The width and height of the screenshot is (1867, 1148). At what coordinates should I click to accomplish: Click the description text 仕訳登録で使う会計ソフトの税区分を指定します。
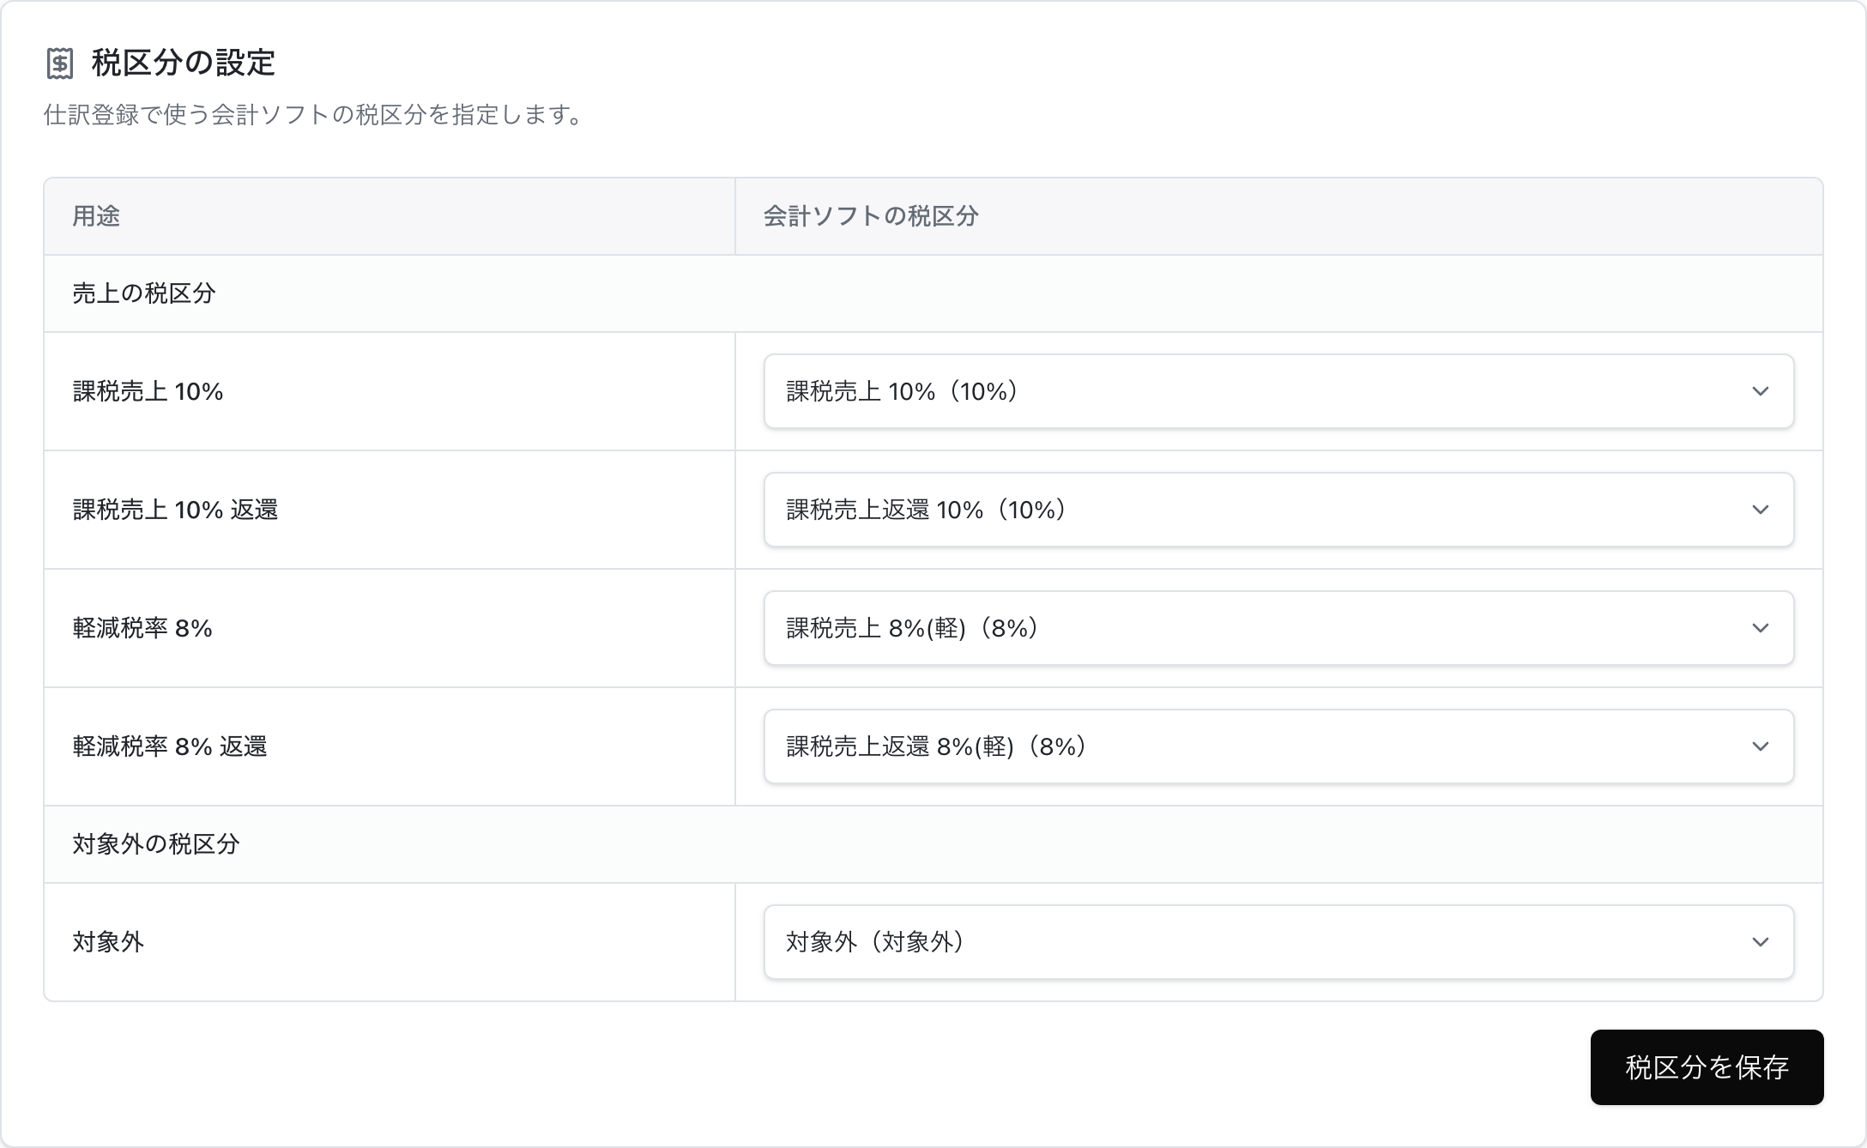tap(315, 115)
